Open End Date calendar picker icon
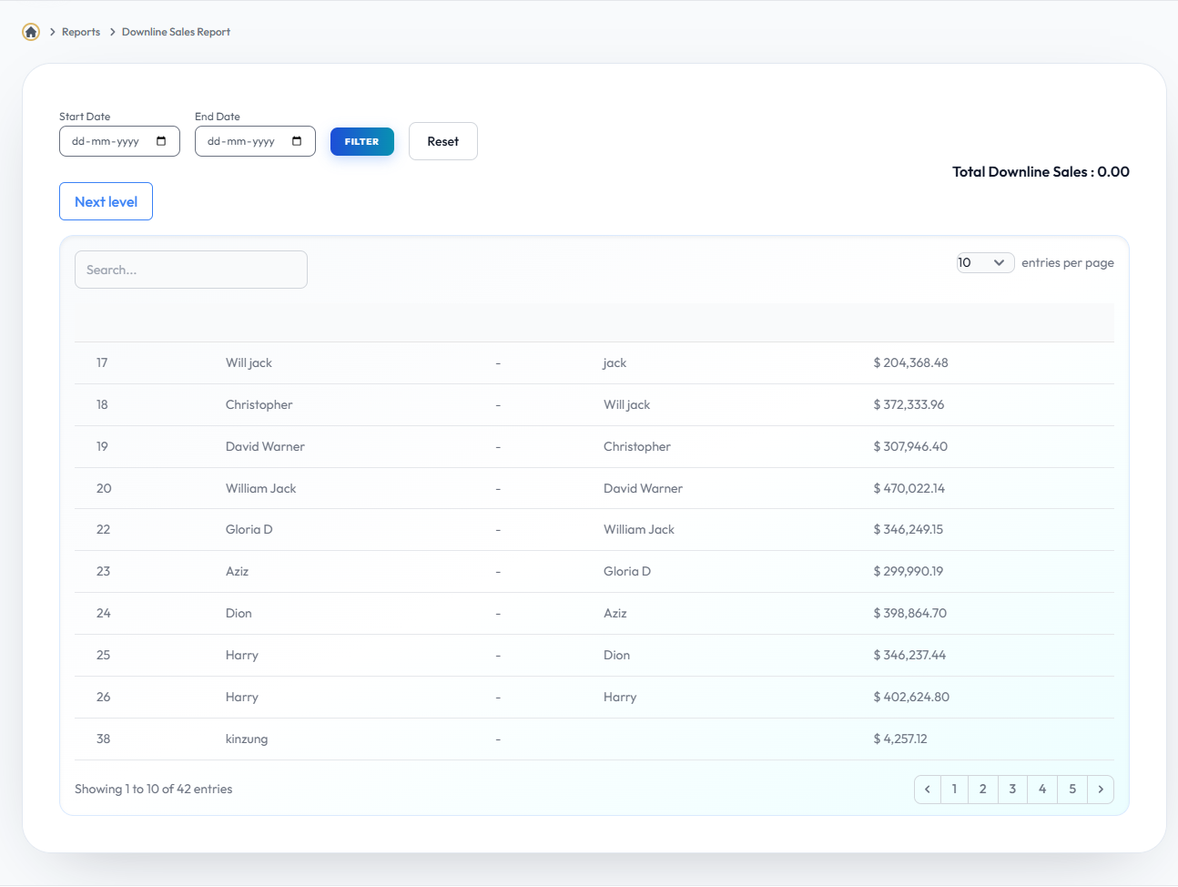The width and height of the screenshot is (1178, 887). [x=297, y=141]
